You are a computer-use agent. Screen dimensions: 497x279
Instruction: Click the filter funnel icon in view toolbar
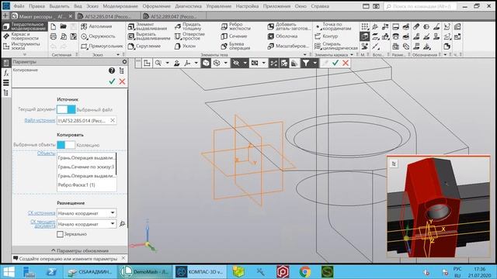(305, 64)
